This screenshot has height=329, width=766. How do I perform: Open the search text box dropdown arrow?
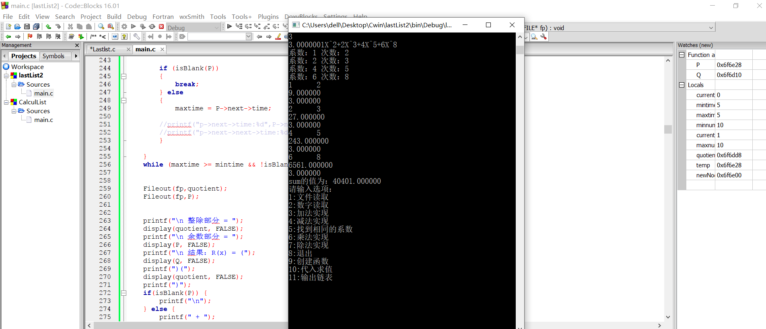point(249,37)
